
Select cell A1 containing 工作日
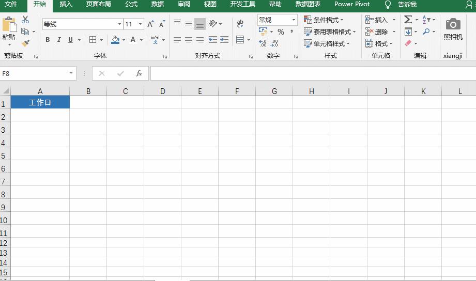coord(40,102)
